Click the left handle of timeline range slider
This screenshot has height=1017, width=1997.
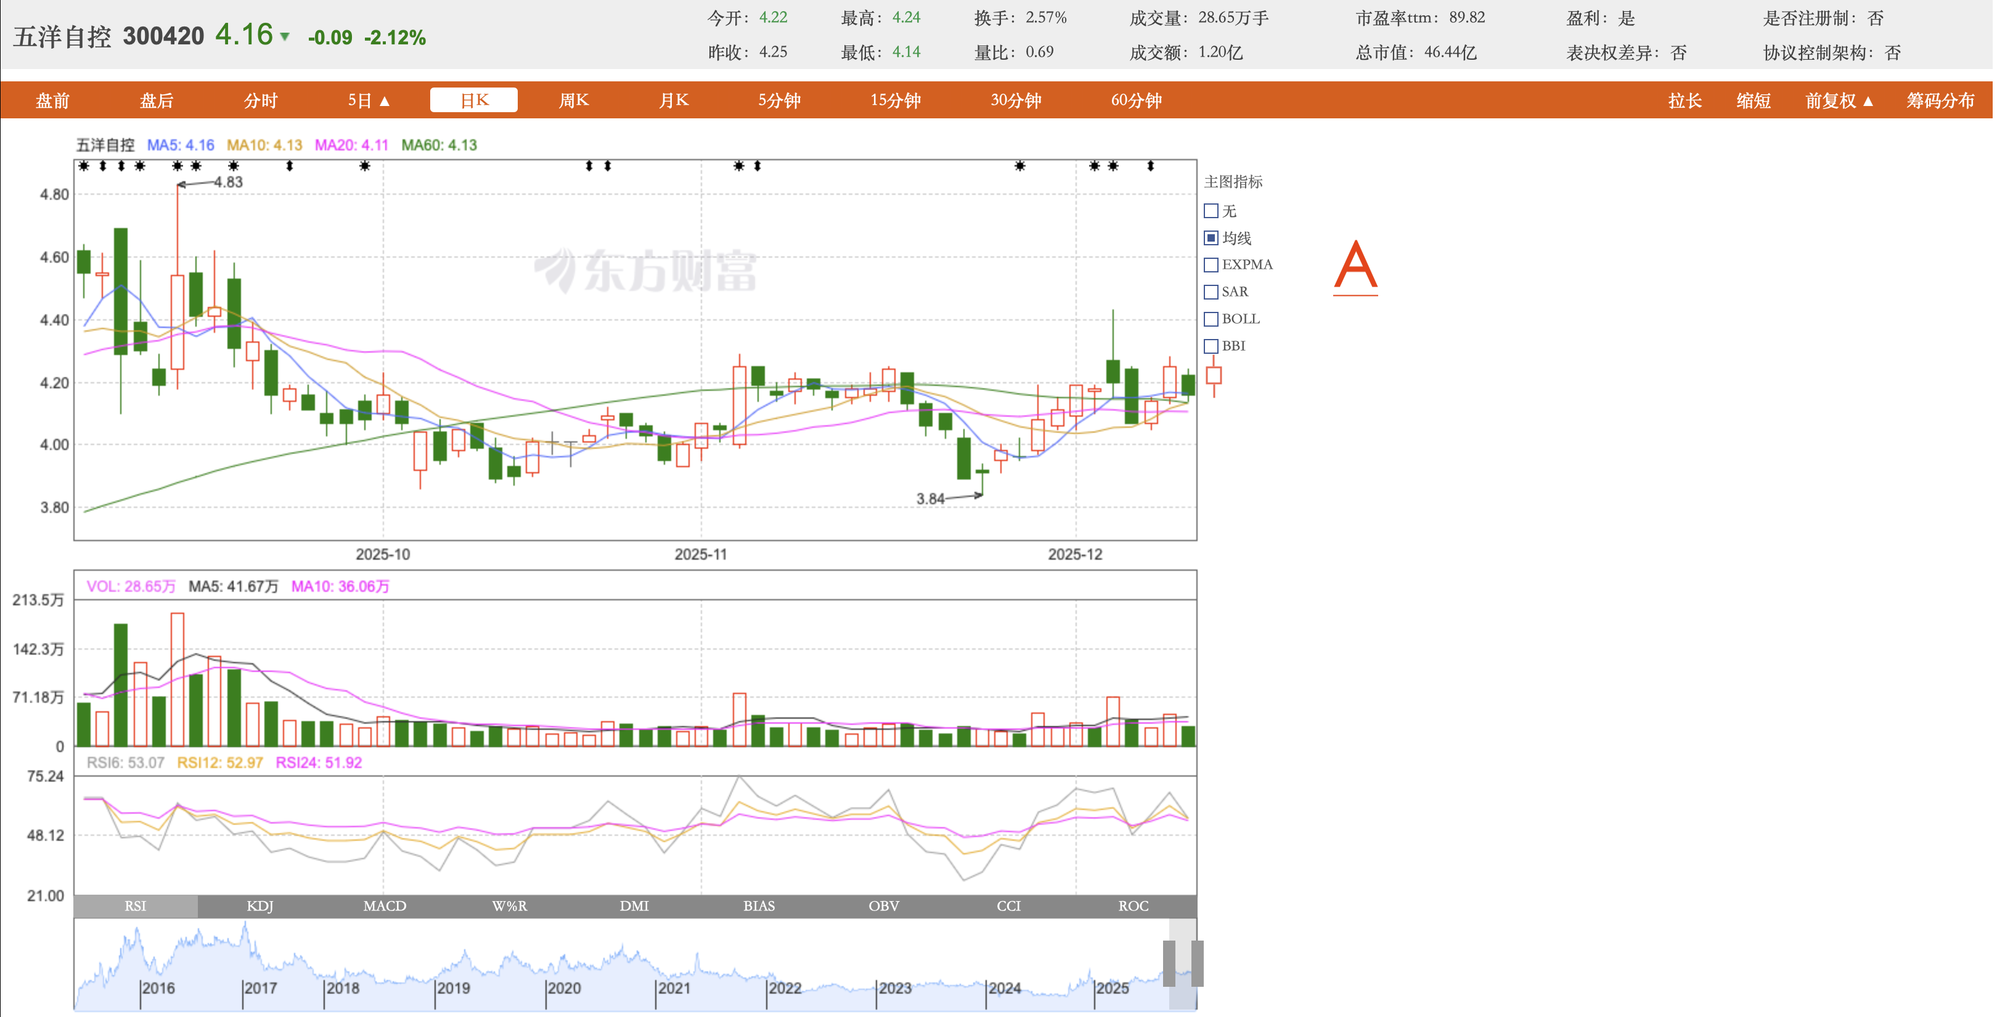1169,963
